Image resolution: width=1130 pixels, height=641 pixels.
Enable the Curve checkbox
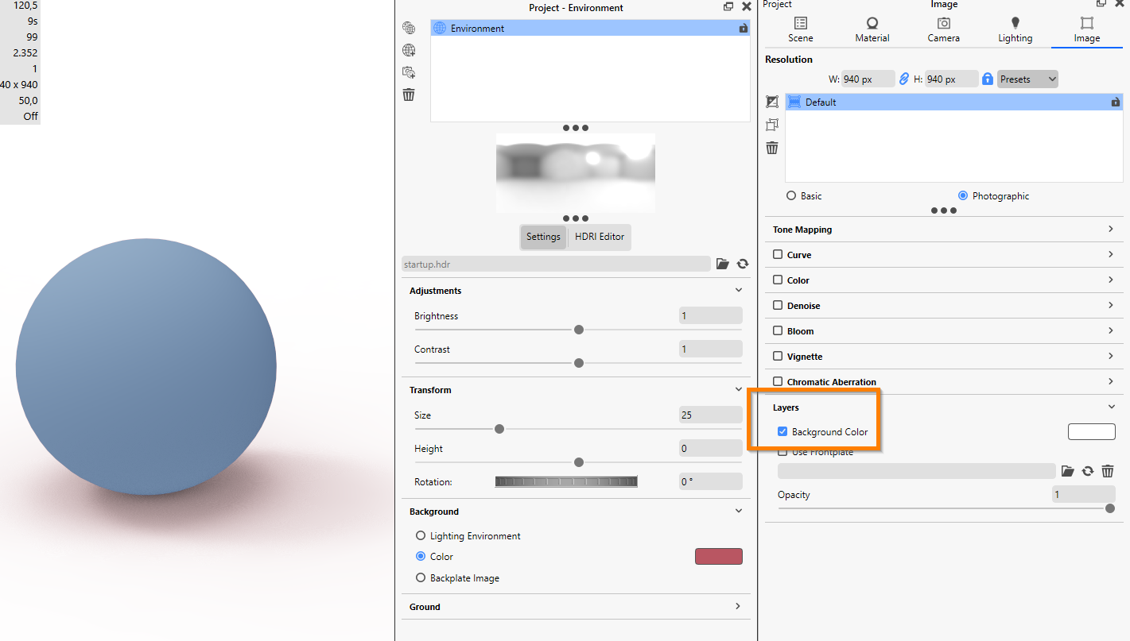(x=778, y=255)
